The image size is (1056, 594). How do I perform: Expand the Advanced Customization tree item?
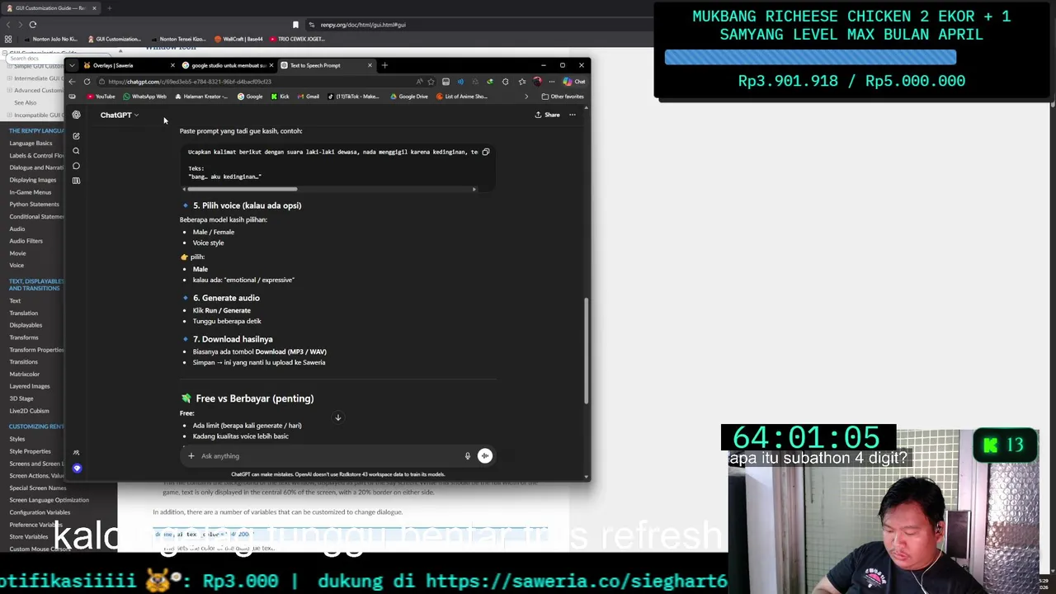click(x=10, y=90)
